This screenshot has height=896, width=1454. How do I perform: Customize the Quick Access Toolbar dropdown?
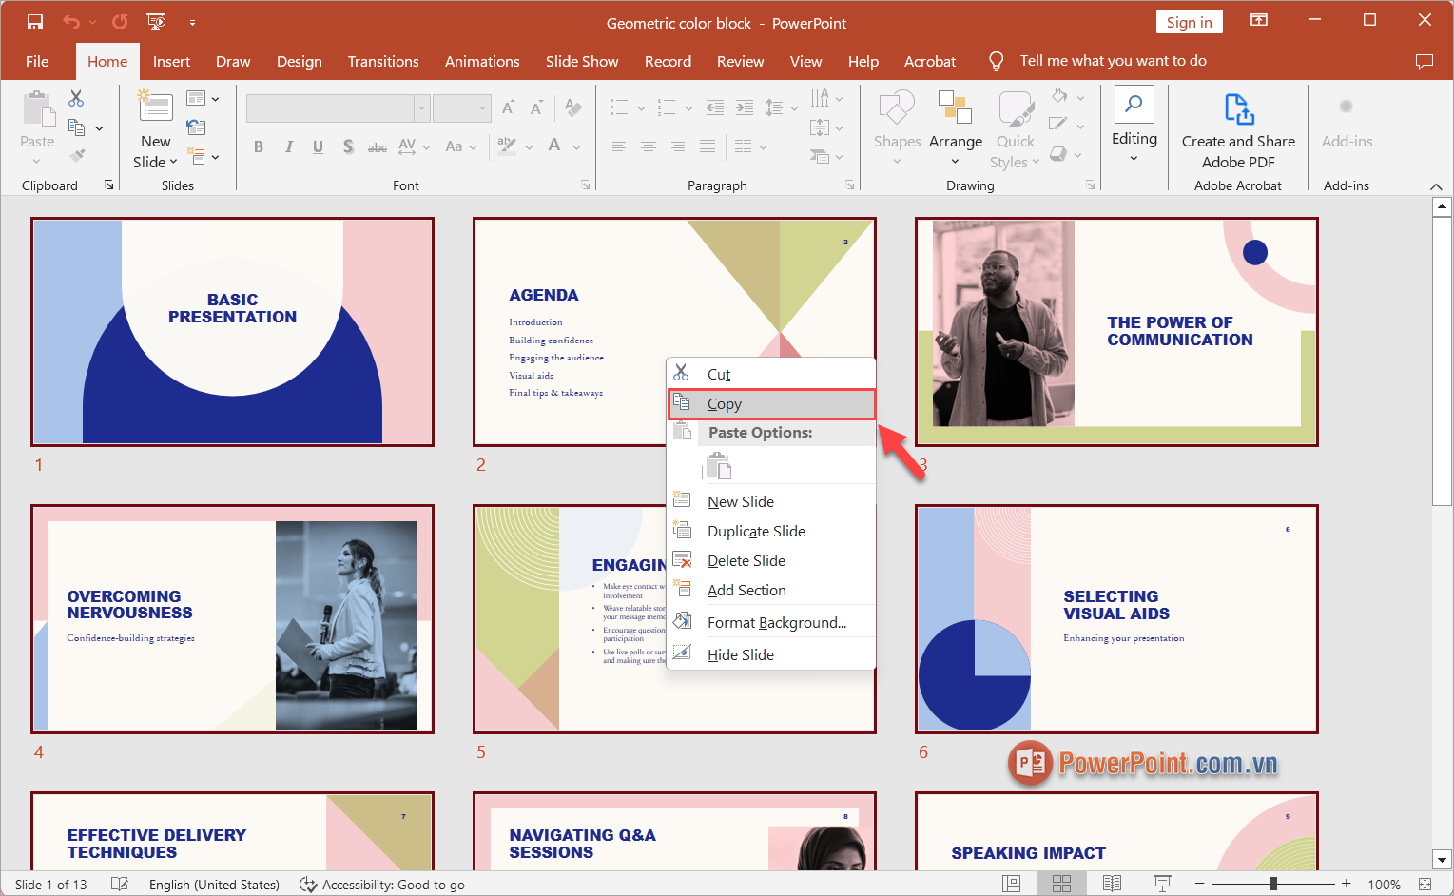coord(192,23)
